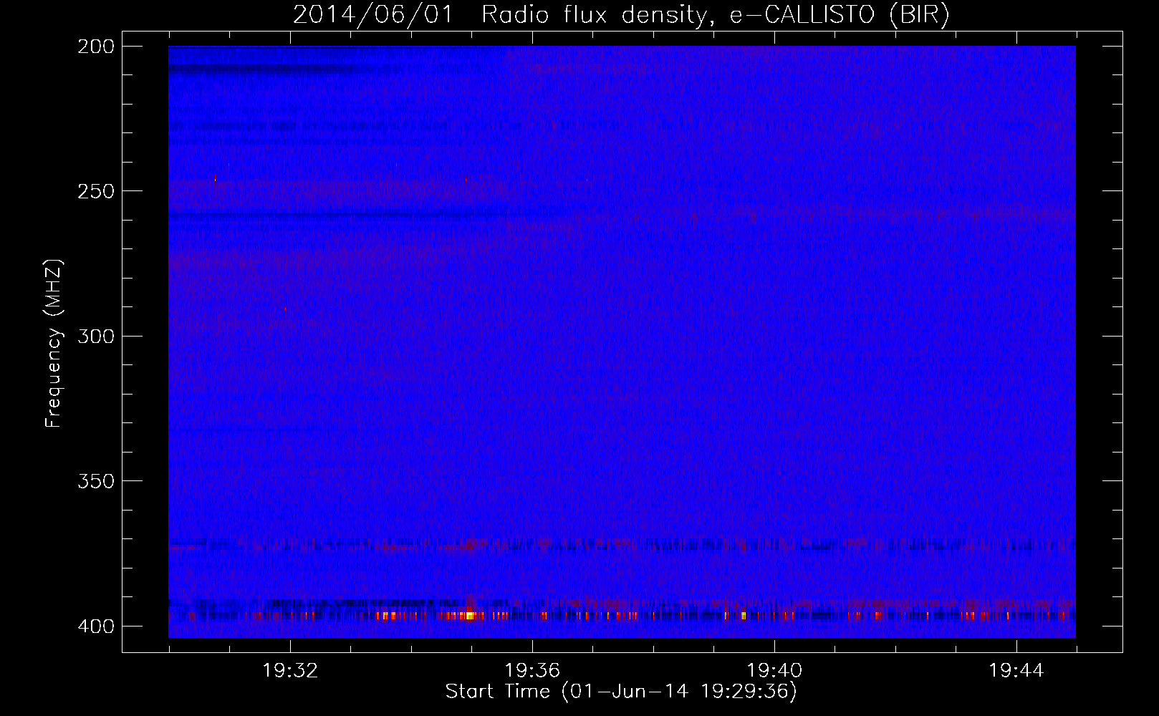Click the 19:44 time tick label

point(1016,671)
